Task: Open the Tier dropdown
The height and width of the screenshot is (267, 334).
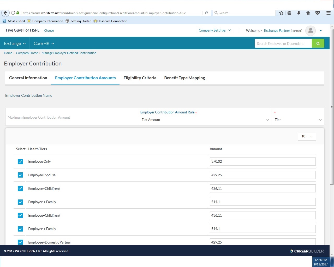Action: tap(298, 120)
